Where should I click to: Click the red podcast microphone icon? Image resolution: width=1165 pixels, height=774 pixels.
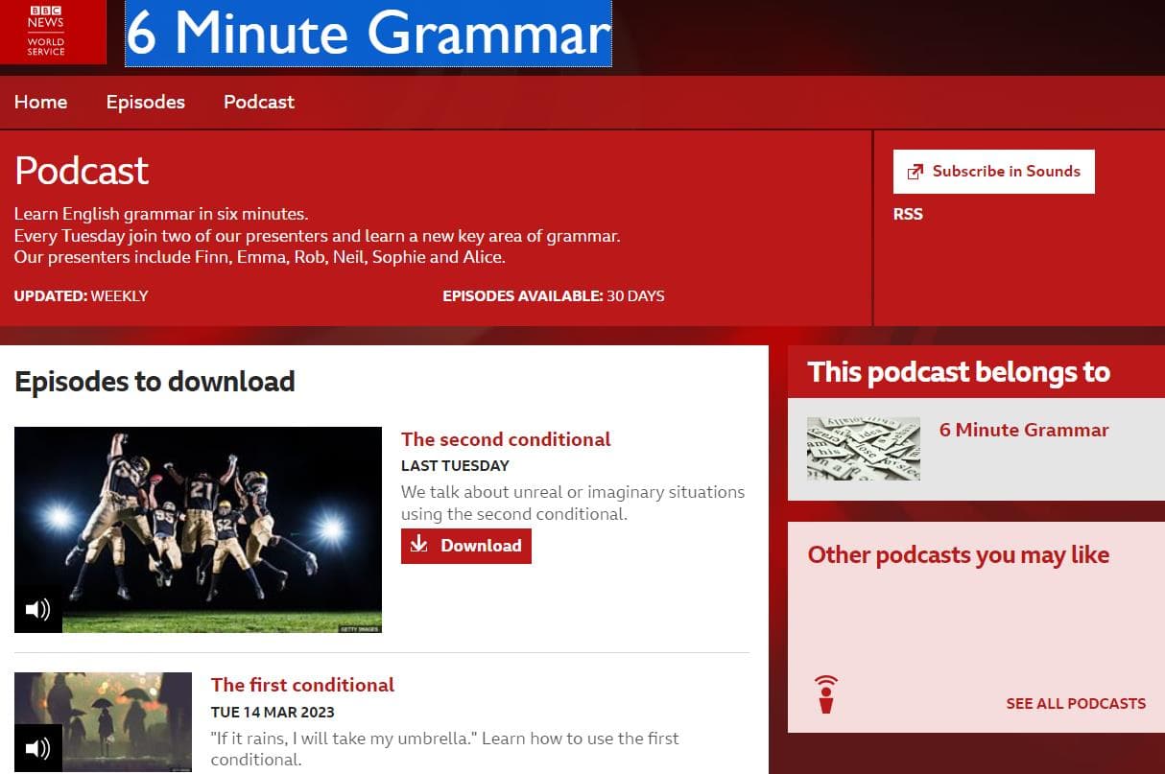pos(825,694)
